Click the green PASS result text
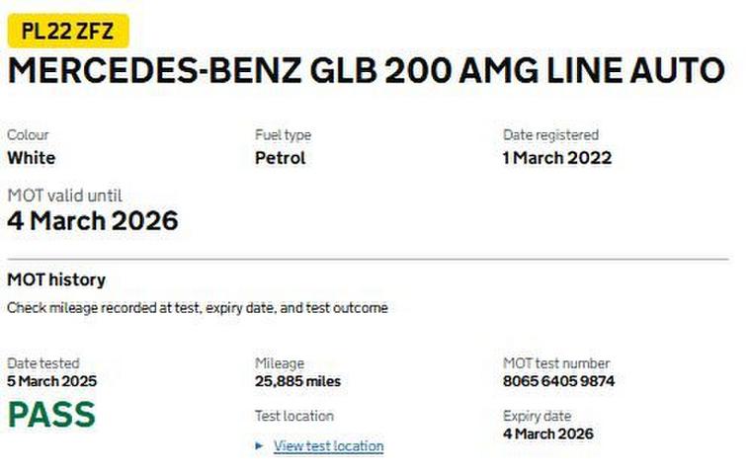Screen dimensions: 750x472 pyautogui.click(x=52, y=414)
